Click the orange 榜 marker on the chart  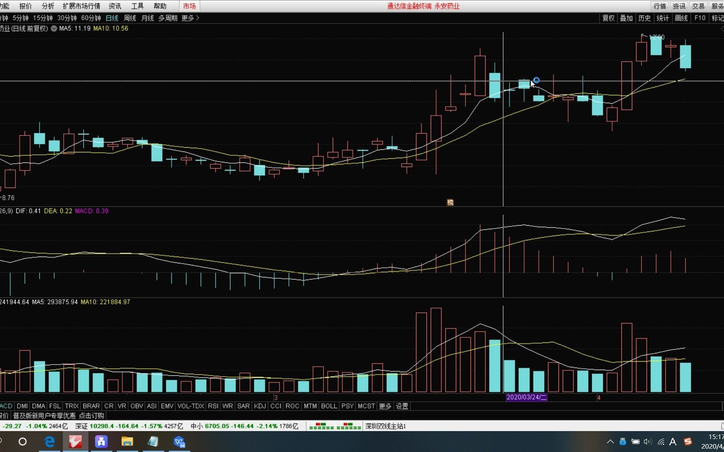pyautogui.click(x=450, y=203)
